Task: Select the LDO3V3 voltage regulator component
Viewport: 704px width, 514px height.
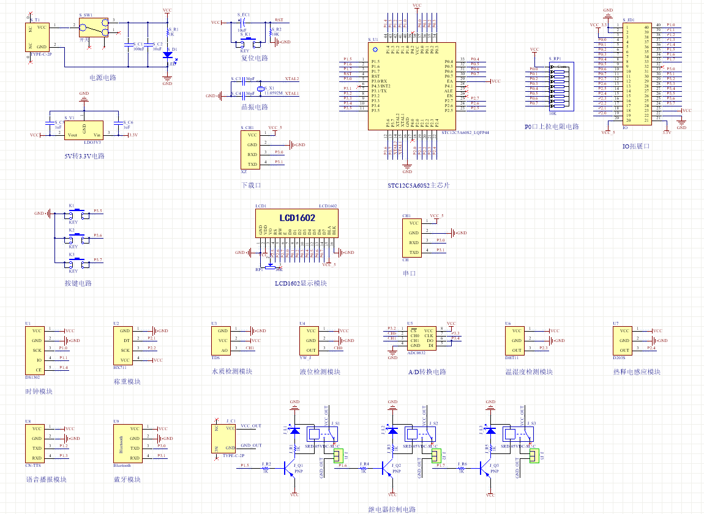Action: coord(84,130)
